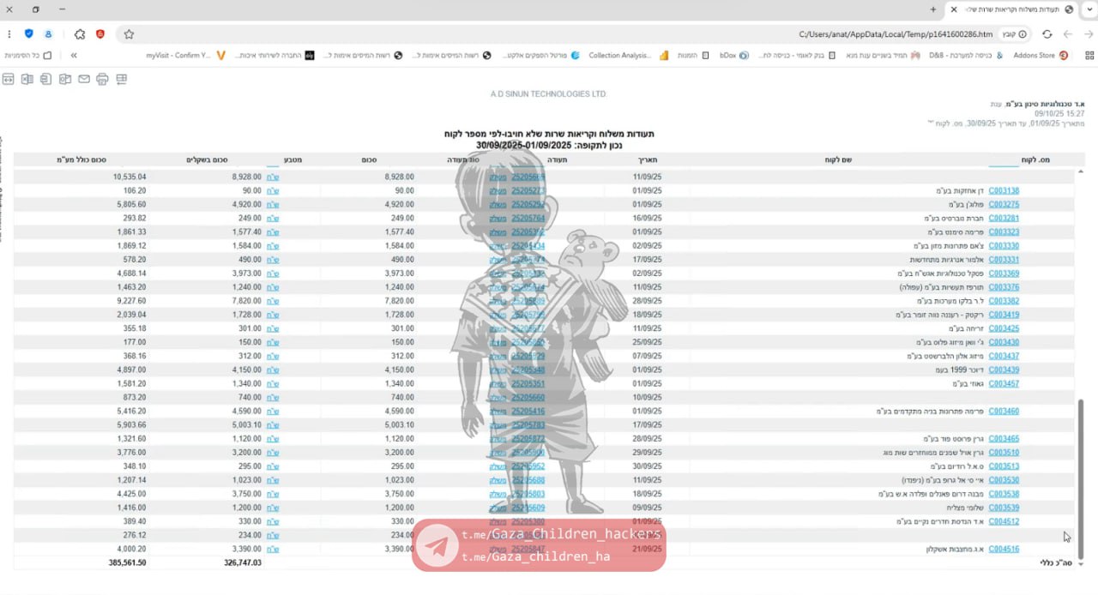This screenshot has width=1098, height=595.
Task: Reload the page with the refresh icon
Action: (x=1047, y=34)
